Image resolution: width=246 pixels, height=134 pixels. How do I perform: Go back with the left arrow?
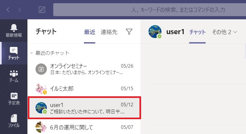(8, 10)
